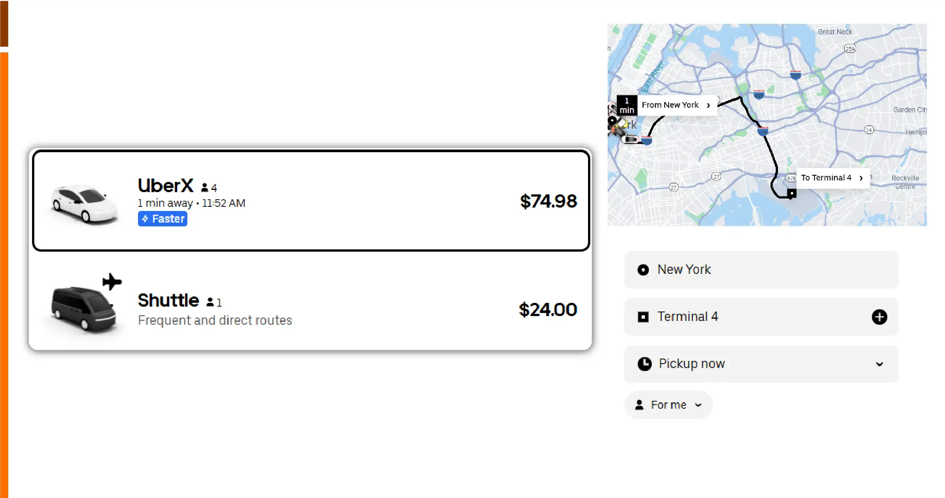The image size is (945, 498).
Task: Click the clock icon beside Pickup now
Action: click(x=645, y=364)
